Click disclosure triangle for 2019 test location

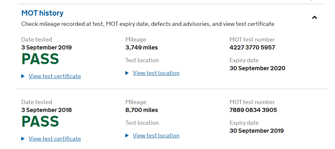coord(127,73)
